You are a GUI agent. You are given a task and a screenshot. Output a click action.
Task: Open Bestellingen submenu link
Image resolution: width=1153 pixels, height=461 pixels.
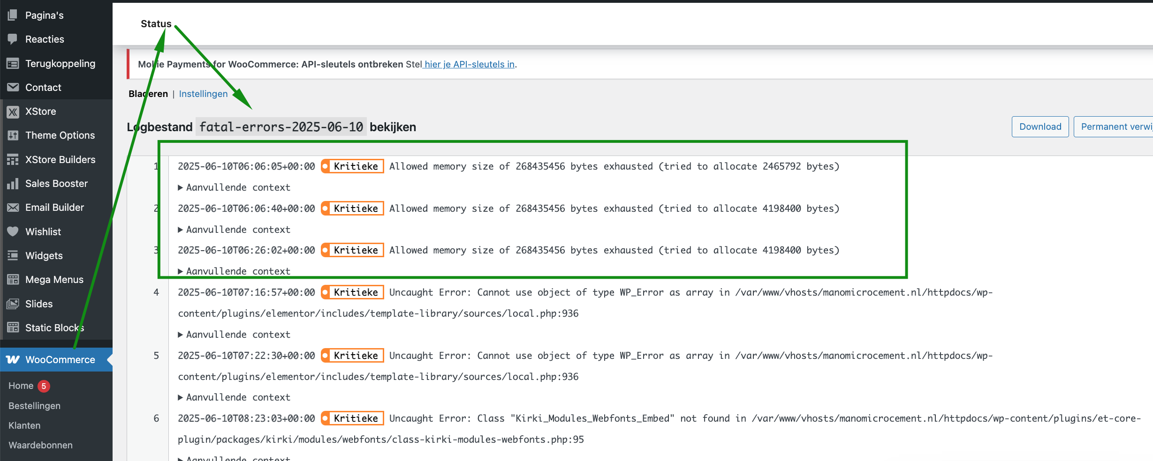pos(34,406)
